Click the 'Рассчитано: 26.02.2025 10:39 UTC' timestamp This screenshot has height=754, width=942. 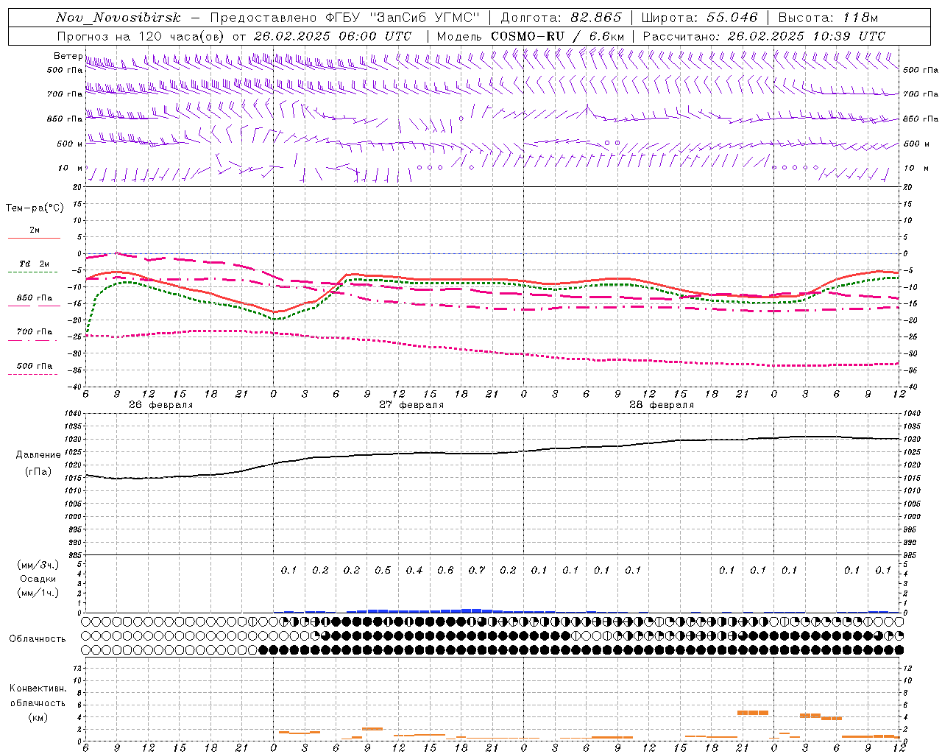(764, 36)
